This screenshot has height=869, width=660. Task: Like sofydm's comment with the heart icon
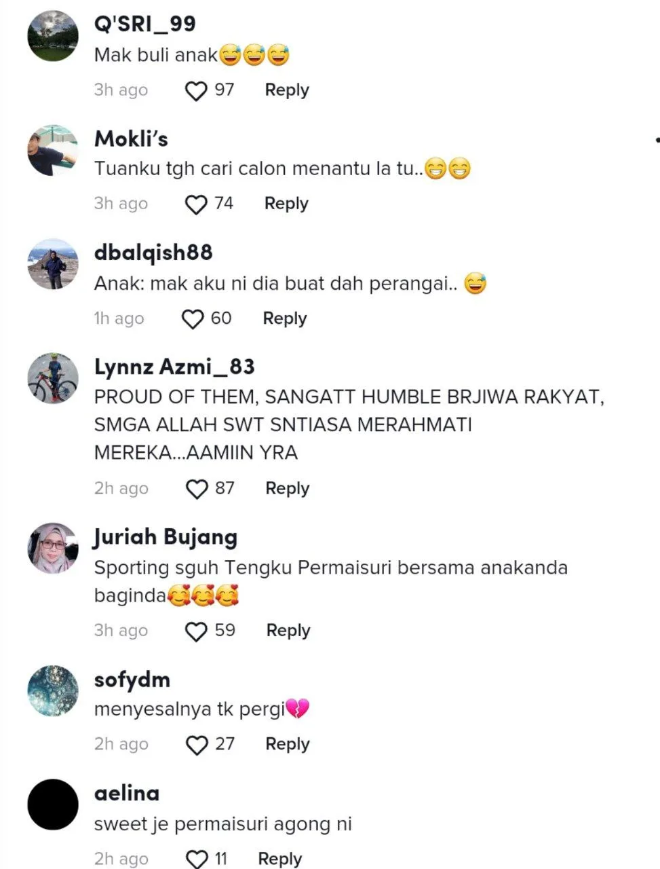click(197, 745)
